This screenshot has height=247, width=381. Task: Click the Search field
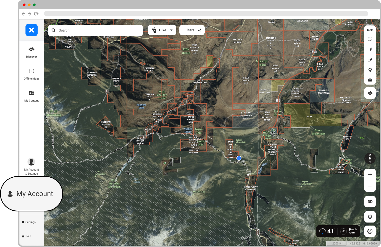click(x=96, y=30)
